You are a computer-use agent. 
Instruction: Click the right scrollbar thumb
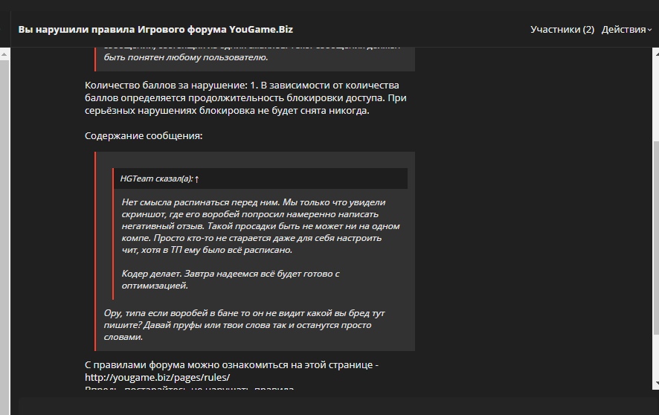coord(656,238)
